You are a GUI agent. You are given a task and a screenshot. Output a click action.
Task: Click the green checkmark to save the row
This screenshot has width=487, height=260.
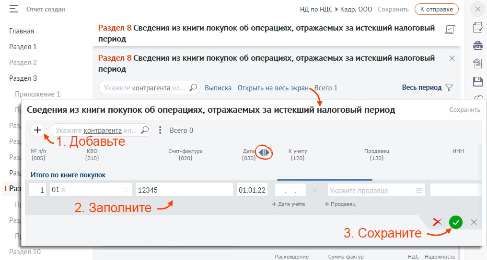456,222
